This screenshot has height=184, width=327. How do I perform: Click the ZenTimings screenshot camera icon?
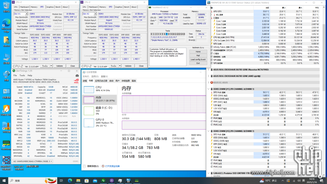pyautogui.click(x=77, y=75)
